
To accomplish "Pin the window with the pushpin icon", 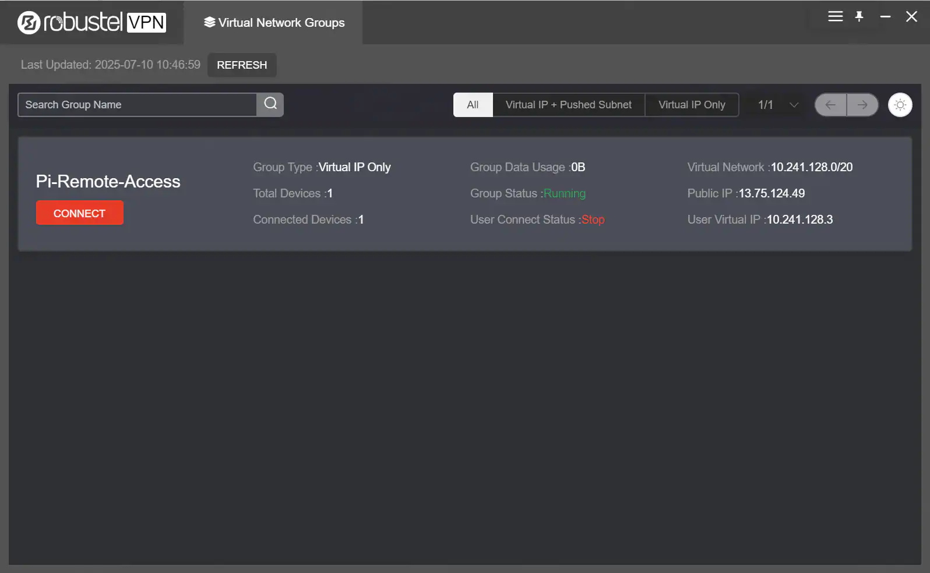I will coord(859,16).
